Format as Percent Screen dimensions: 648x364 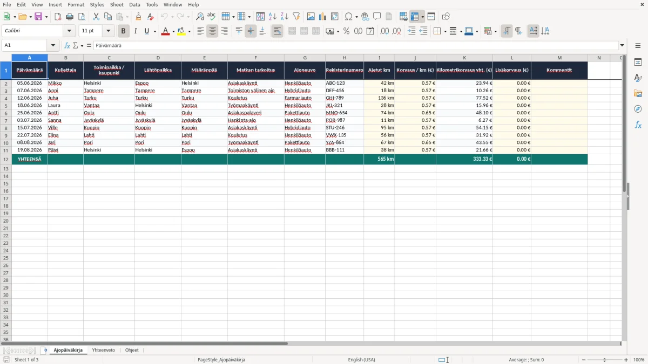coord(347,31)
